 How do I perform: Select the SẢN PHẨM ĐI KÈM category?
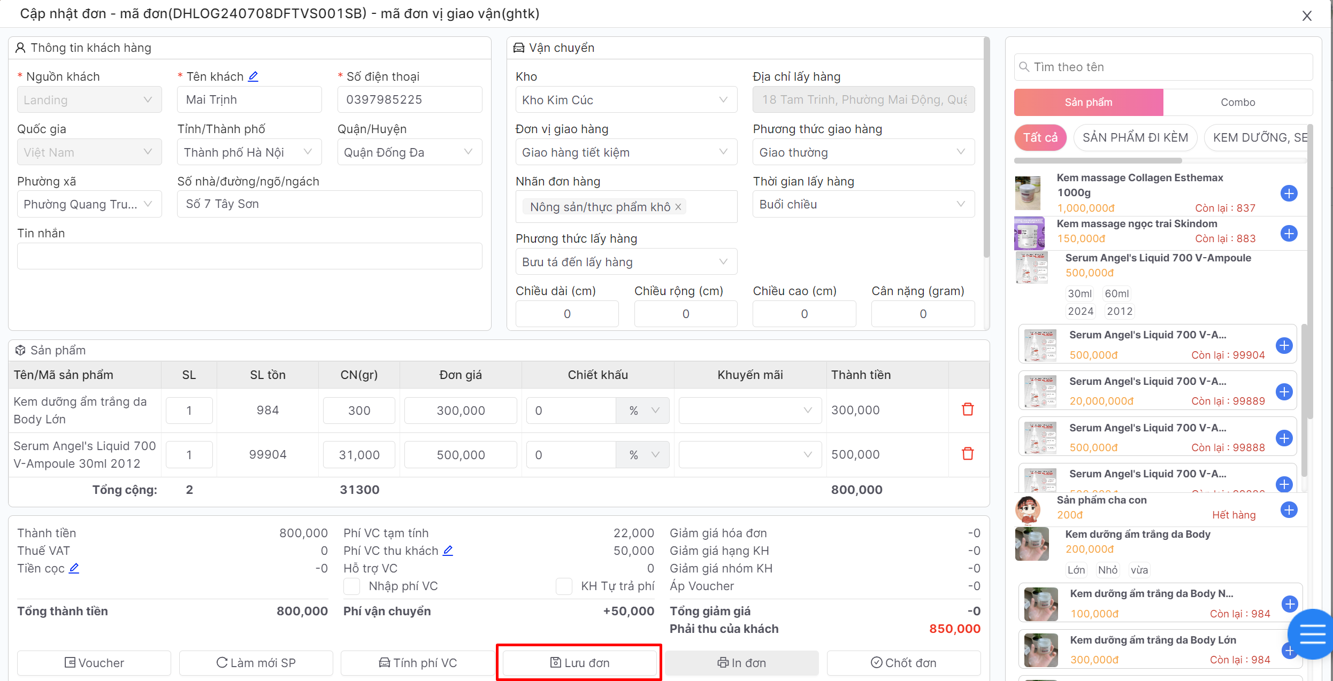(x=1135, y=138)
